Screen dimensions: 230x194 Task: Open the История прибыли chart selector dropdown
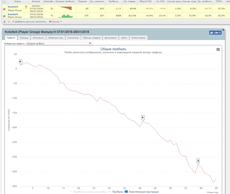(59, 43)
